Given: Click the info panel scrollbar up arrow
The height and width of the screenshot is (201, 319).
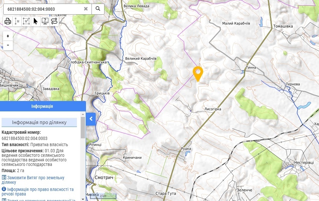Looking at the screenshot, I should (83, 114).
